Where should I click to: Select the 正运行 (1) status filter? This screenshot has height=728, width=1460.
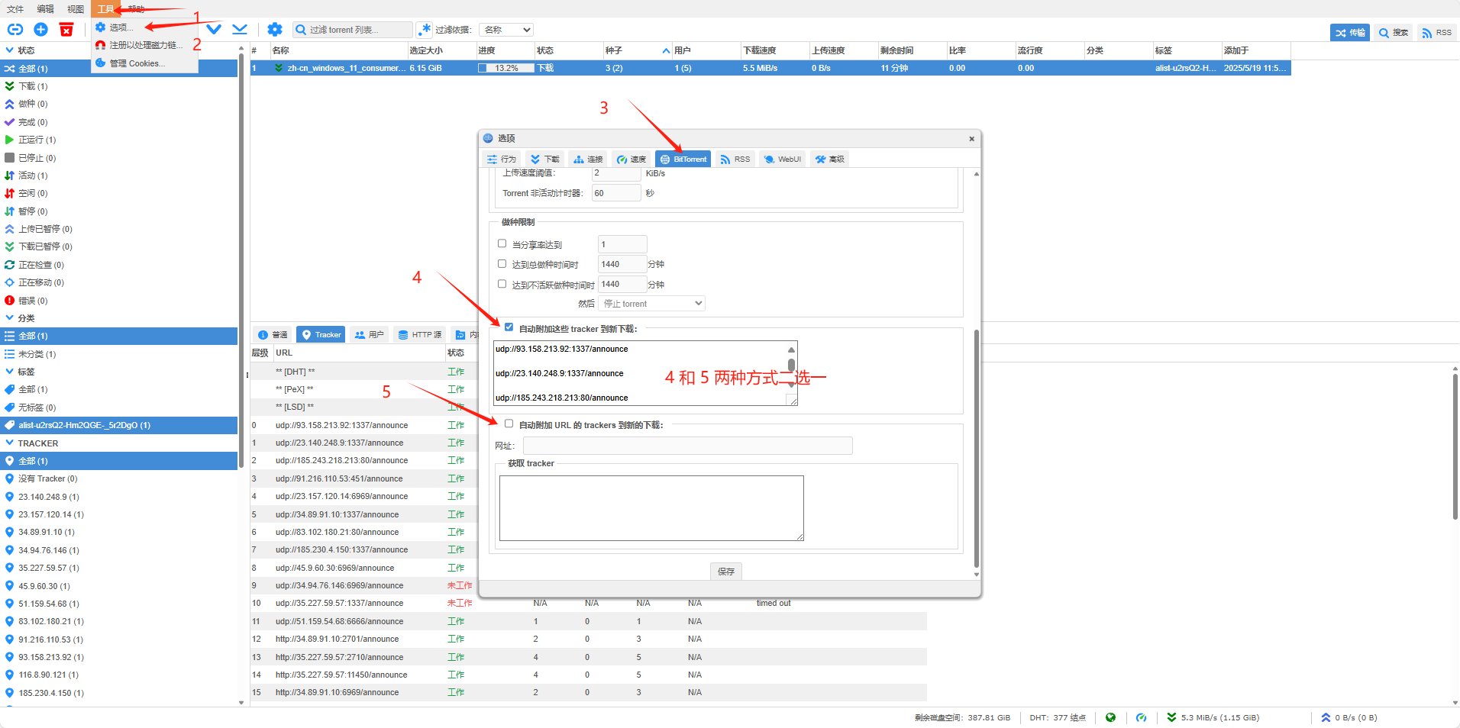(119, 140)
